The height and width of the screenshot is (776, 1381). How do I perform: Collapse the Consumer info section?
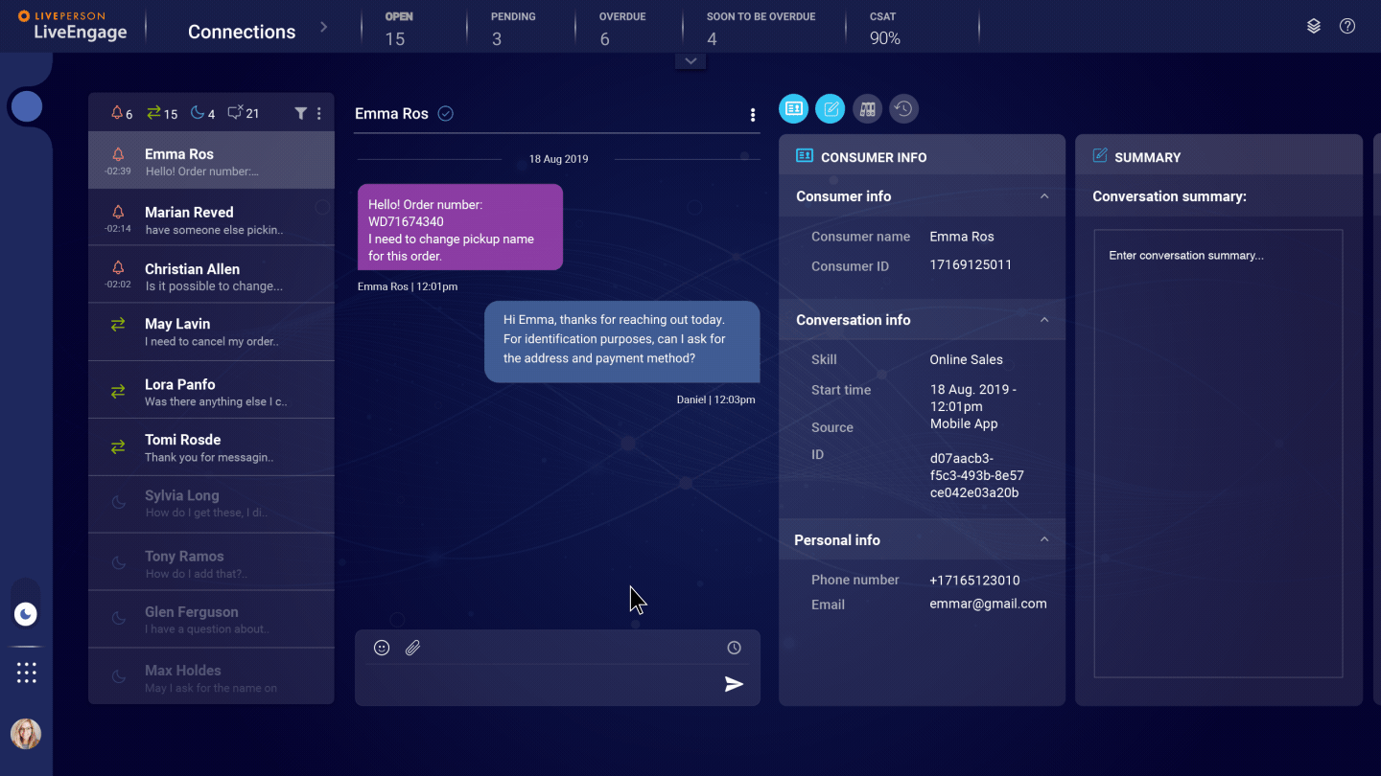click(1044, 196)
